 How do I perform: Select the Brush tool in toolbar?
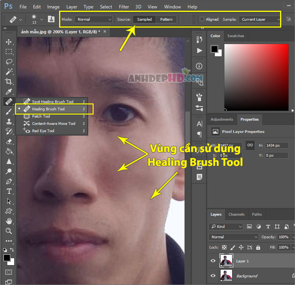pos(9,112)
